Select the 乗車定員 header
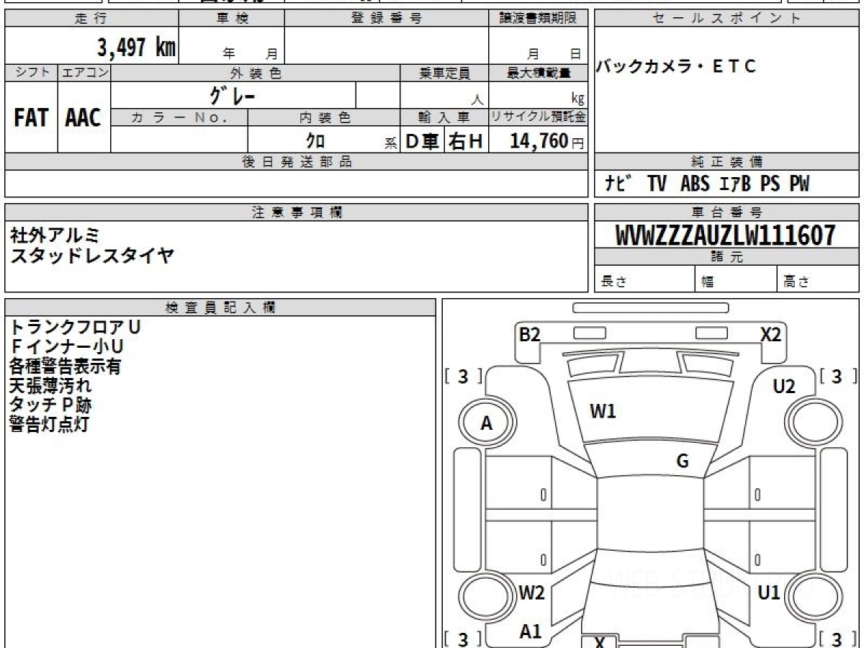Screen dimensions: 864x648 click(x=444, y=73)
